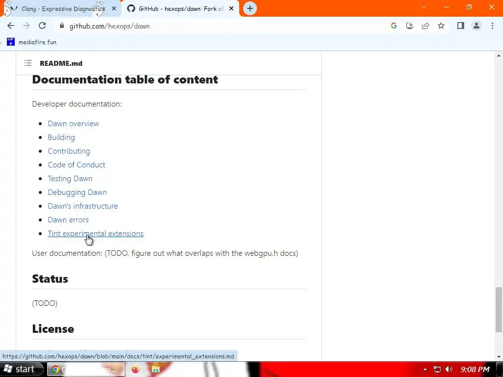This screenshot has width=503, height=377.
Task: Click the browser forward arrow
Action: click(x=27, y=26)
